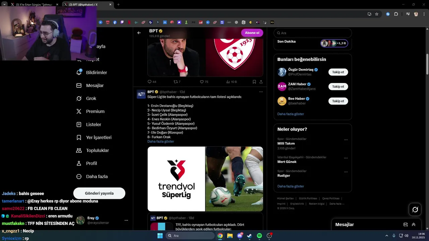Like the post with 75 likes
This screenshot has width=429, height=241.
204,82
